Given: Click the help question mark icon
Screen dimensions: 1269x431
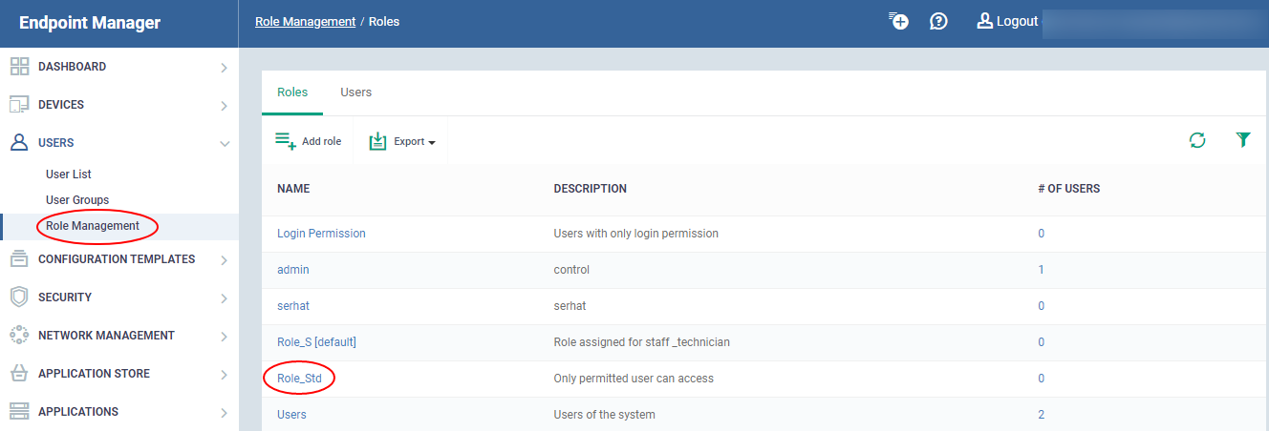Looking at the screenshot, I should [x=938, y=21].
